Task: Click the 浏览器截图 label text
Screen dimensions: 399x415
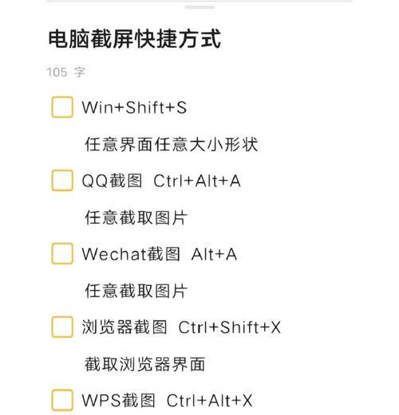Action: point(124,327)
